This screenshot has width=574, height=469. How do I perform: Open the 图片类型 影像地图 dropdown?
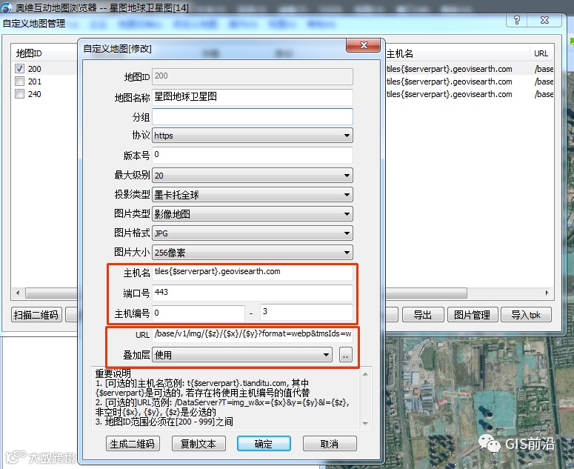pos(253,214)
